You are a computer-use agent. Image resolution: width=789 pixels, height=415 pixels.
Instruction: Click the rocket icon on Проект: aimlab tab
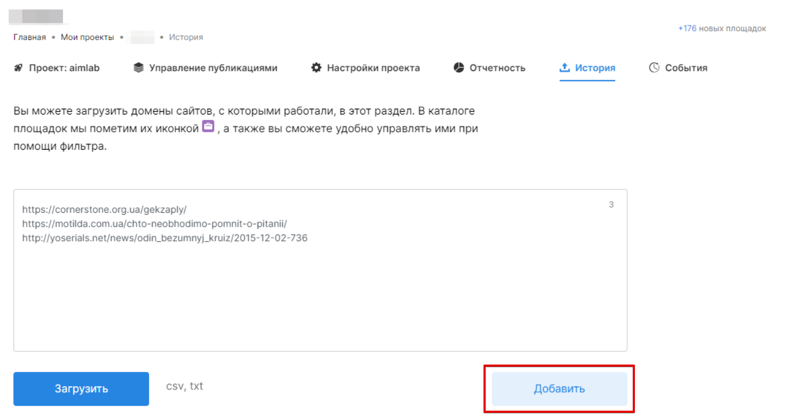point(18,67)
